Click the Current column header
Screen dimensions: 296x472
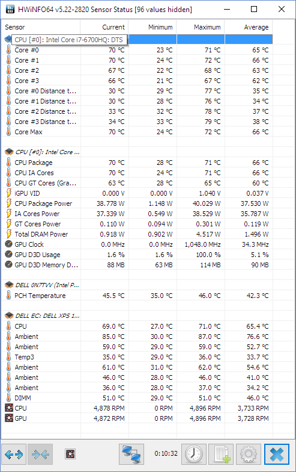pos(104,28)
